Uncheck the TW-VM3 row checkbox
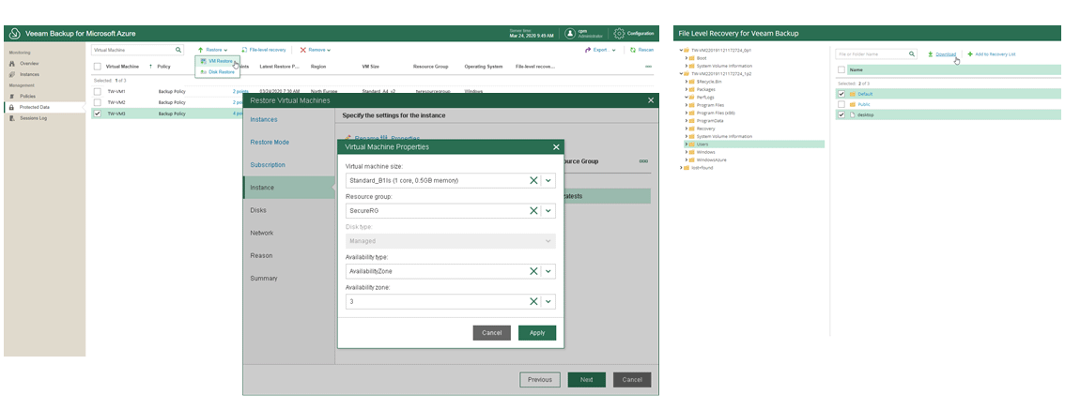 click(x=97, y=114)
